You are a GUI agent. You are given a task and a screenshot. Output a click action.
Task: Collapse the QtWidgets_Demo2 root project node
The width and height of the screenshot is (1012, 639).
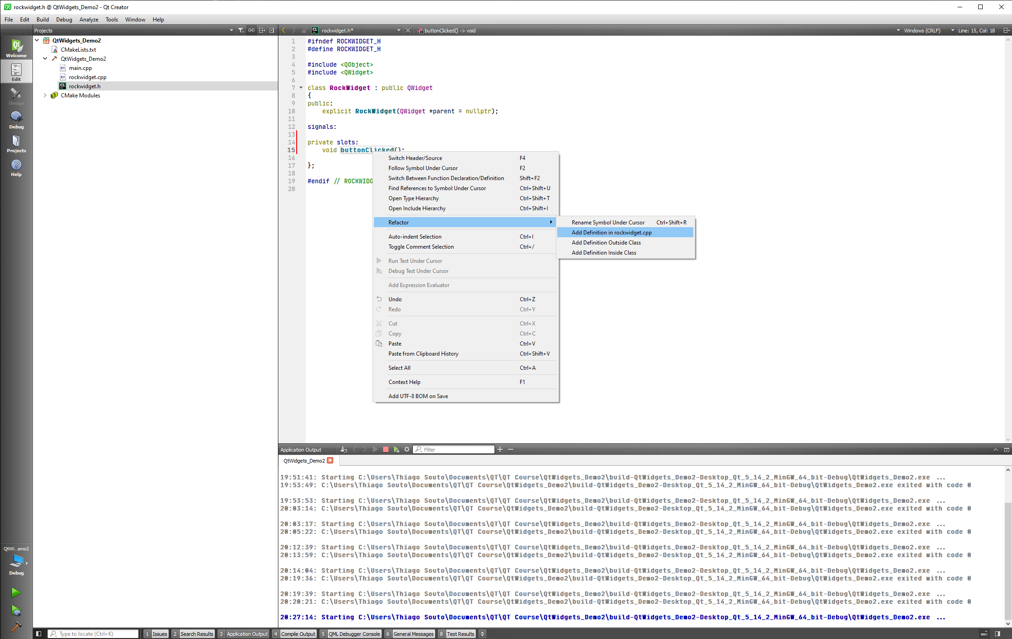[x=37, y=40]
